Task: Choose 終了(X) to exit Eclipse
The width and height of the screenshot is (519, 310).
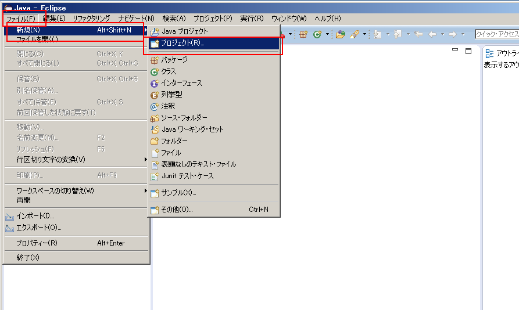Action: tap(76, 257)
